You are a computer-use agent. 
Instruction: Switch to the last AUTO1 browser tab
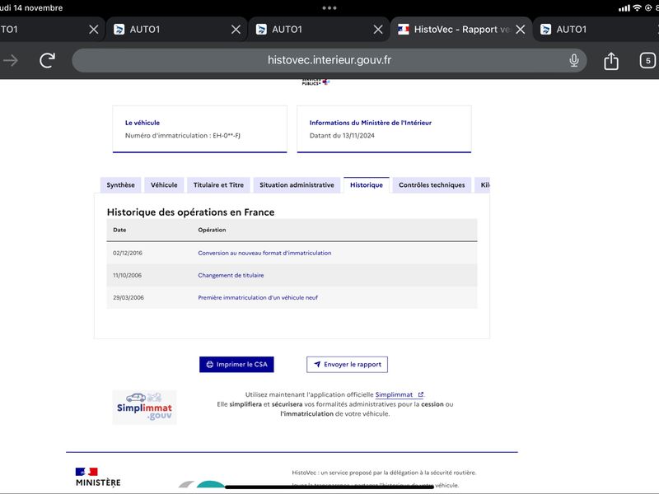(596, 30)
